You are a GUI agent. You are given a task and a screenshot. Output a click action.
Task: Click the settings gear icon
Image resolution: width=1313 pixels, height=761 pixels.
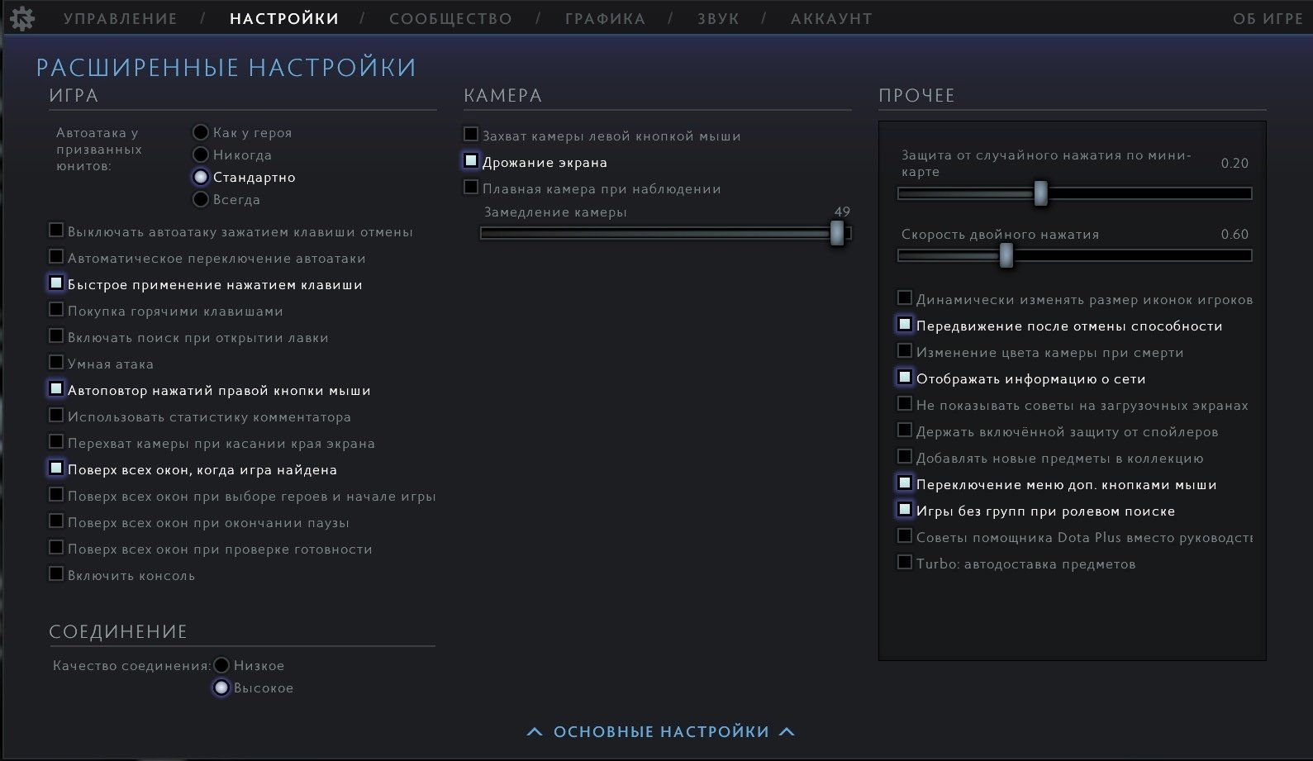coord(22,18)
